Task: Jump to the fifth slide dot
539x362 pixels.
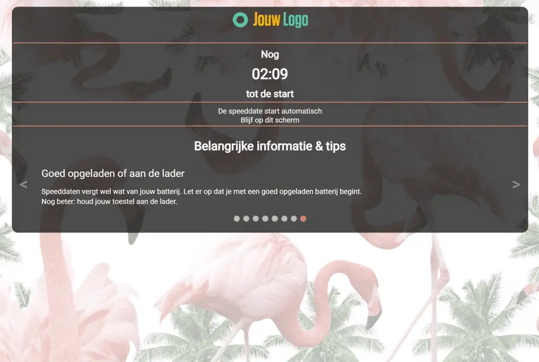Action: point(275,219)
